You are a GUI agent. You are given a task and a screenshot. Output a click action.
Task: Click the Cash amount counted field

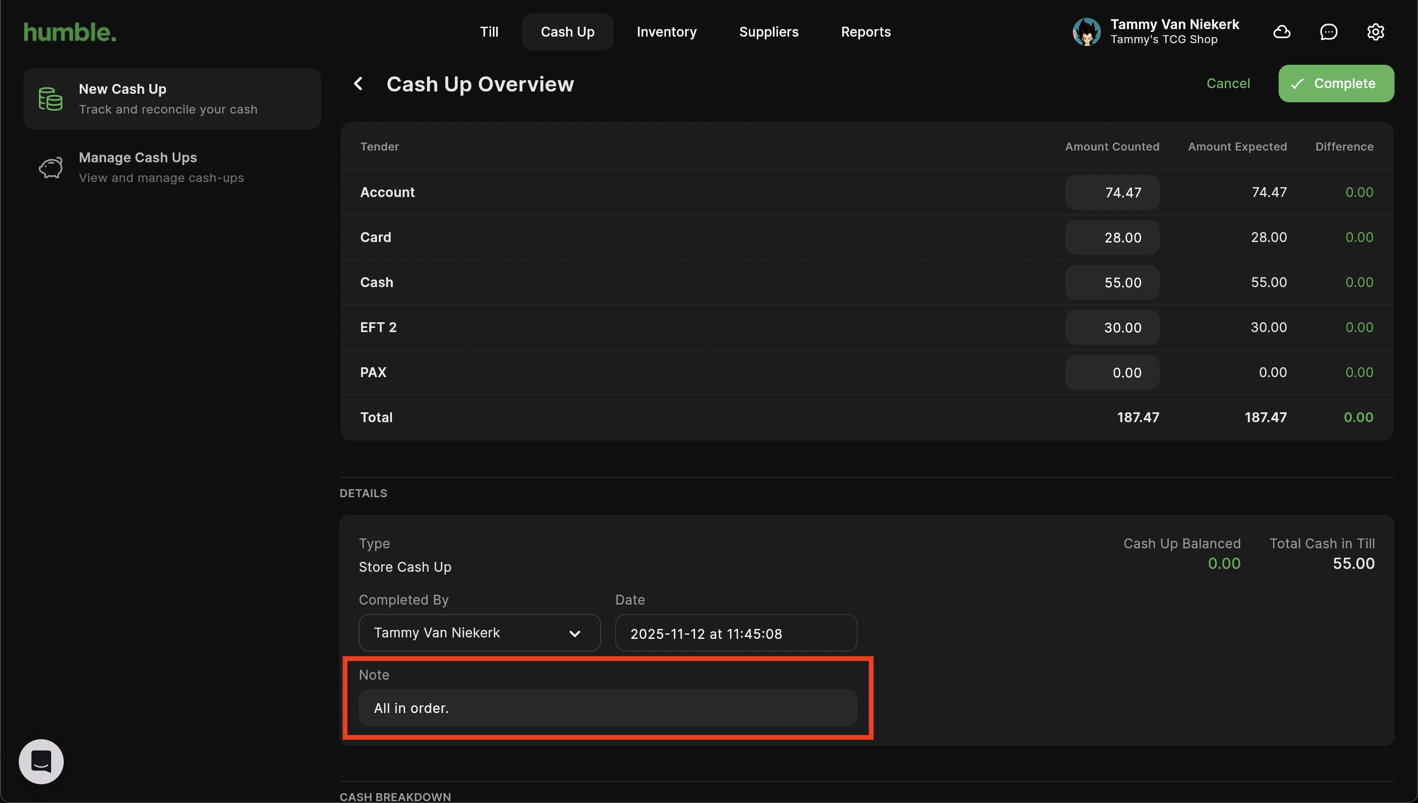(x=1111, y=282)
